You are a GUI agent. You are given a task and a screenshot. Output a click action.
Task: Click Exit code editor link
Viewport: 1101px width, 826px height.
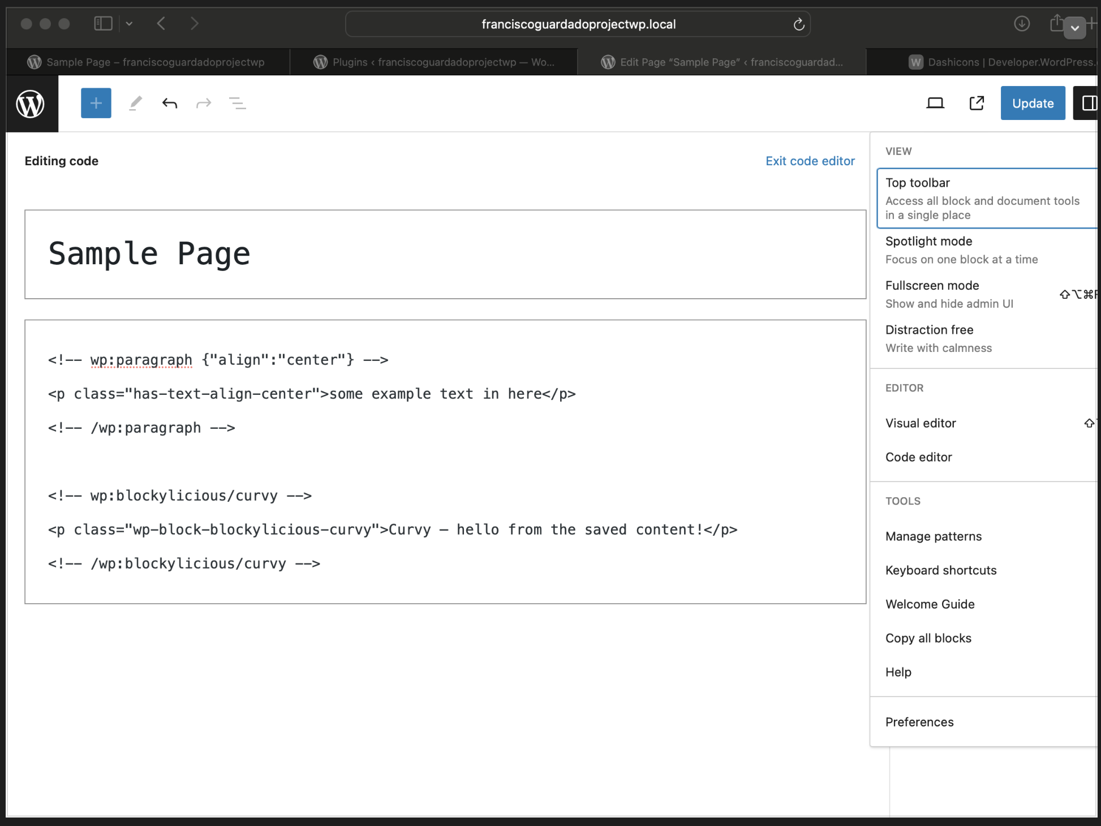click(810, 161)
